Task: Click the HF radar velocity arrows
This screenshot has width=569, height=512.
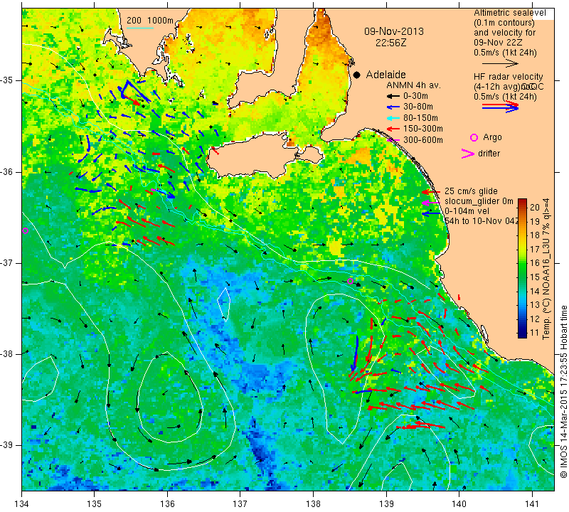Action: [500, 107]
